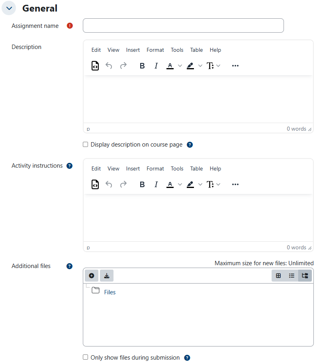Viewport: 315px width, 364px height.
Task: Click the Files folder icon
Action: click(96, 290)
